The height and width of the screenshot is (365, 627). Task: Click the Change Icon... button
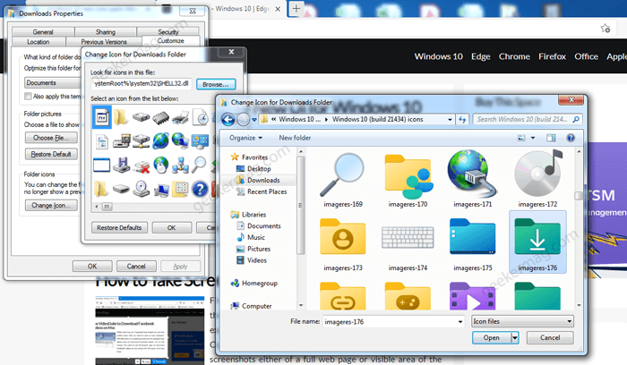pyautogui.click(x=51, y=205)
